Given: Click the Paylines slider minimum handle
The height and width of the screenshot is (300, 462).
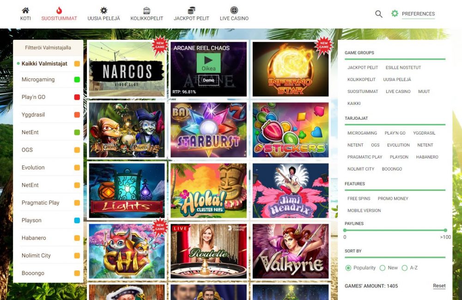Looking at the screenshot, I should [345, 230].
